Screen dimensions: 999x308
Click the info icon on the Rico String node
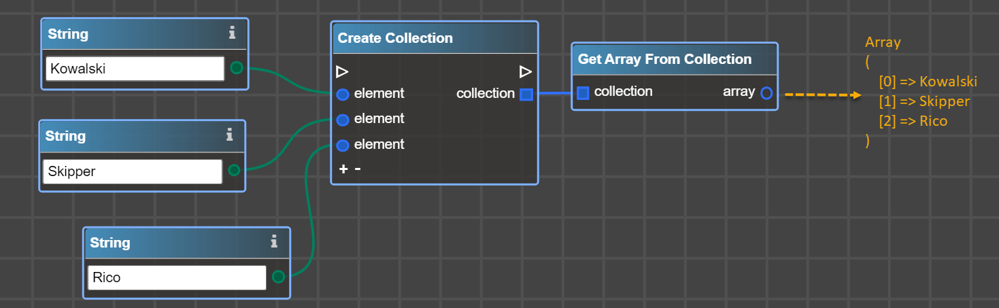click(x=273, y=242)
